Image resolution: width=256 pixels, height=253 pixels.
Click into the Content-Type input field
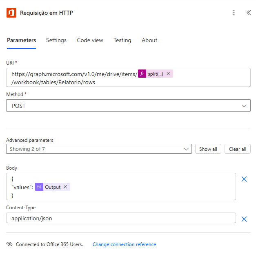(121, 218)
